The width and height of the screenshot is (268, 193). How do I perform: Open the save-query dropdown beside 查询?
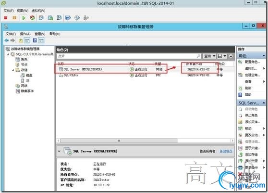[x=222, y=56]
